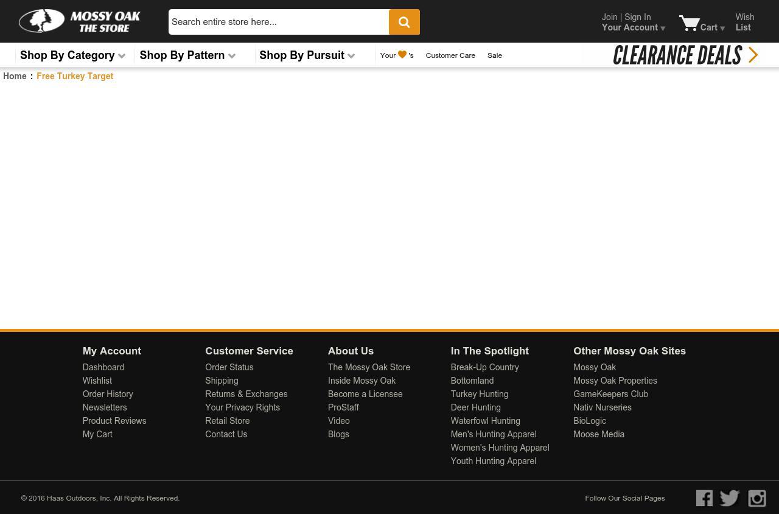This screenshot has width=779, height=514.
Task: Click the Clearance Deals arrow banner
Action: click(x=685, y=55)
